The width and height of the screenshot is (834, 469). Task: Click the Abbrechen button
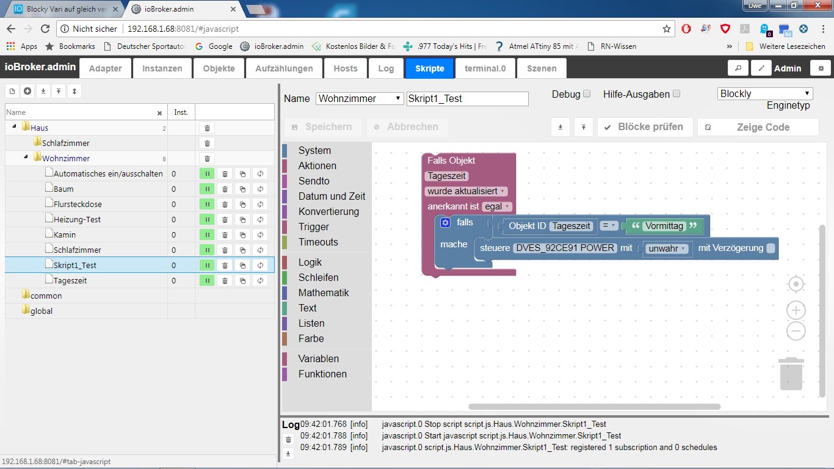click(407, 127)
